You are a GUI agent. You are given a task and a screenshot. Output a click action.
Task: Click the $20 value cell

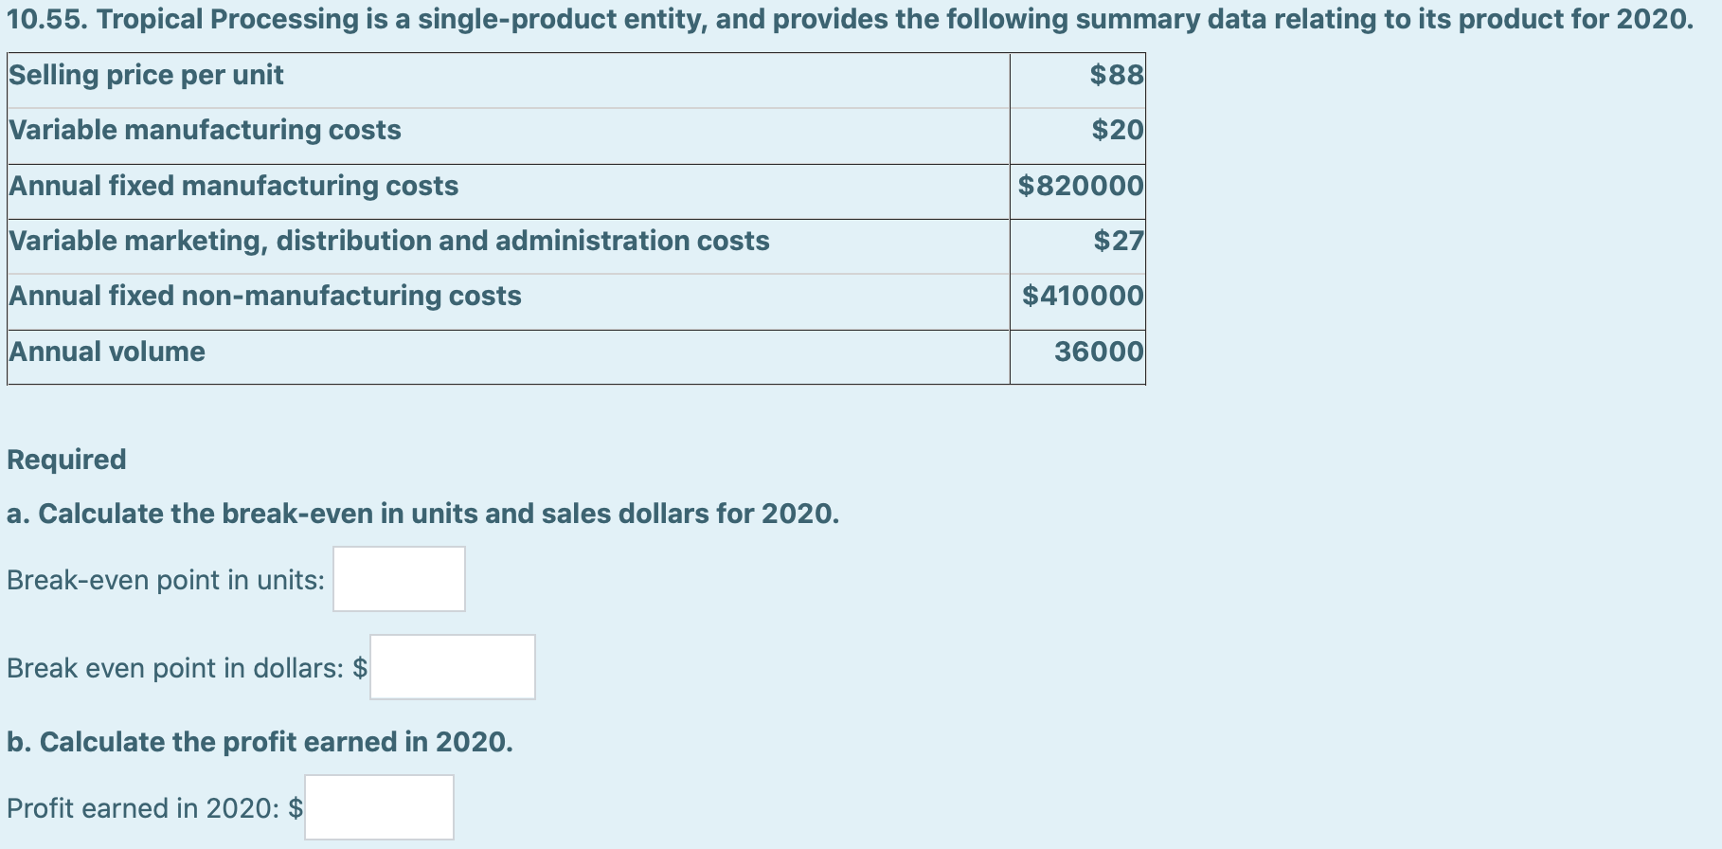tap(1080, 130)
